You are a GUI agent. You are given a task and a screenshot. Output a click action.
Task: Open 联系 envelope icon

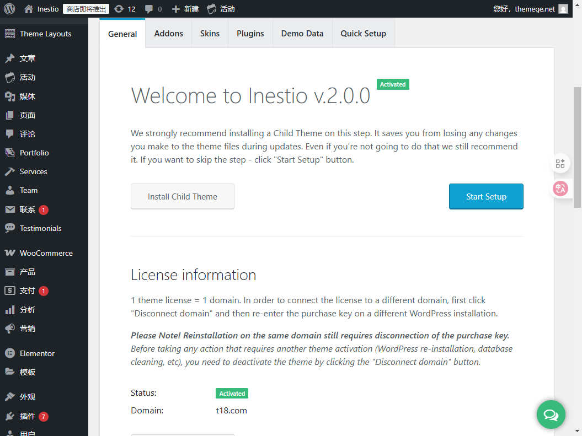pyautogui.click(x=10, y=209)
